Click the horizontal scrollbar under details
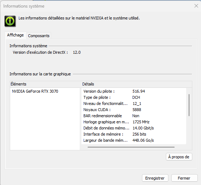The height and width of the screenshot is (185, 201). (131, 147)
